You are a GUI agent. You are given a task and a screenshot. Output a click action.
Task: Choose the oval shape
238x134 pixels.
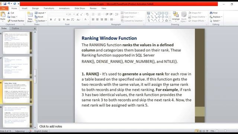point(163,13)
